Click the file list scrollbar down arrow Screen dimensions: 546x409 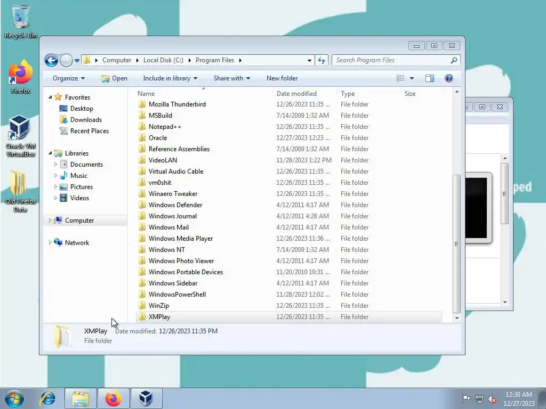pyautogui.click(x=457, y=318)
